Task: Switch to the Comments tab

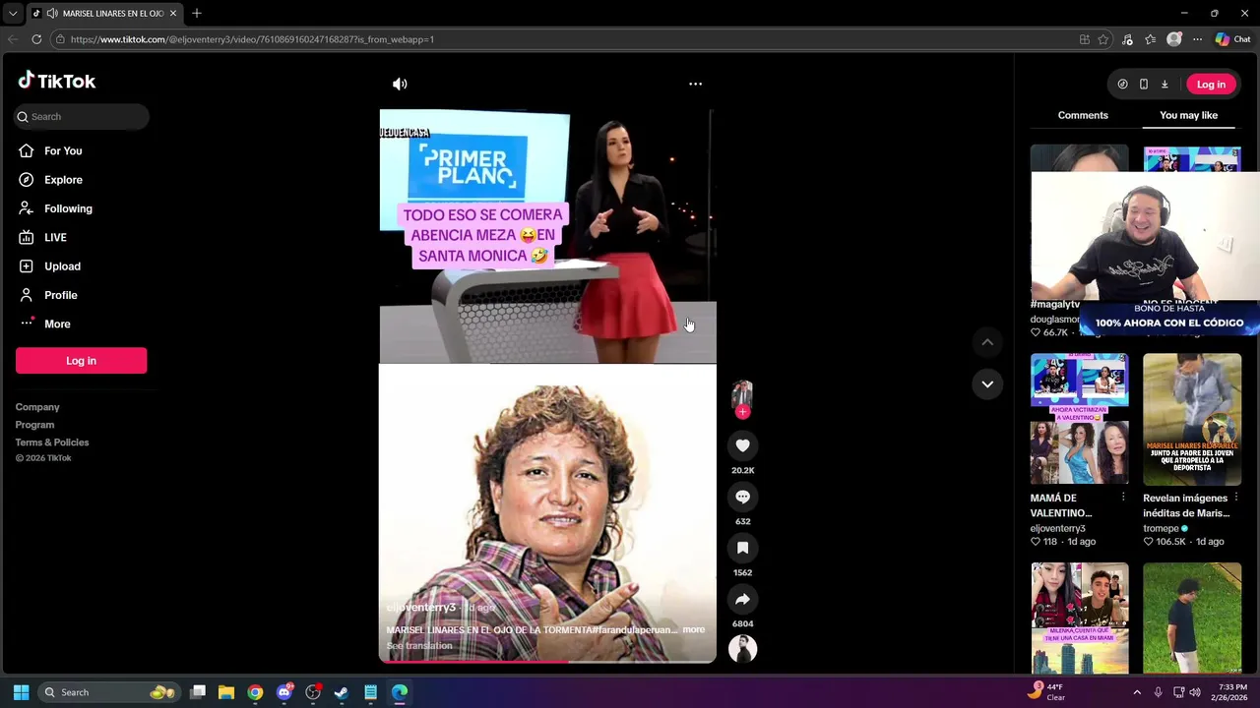Action: (x=1083, y=115)
